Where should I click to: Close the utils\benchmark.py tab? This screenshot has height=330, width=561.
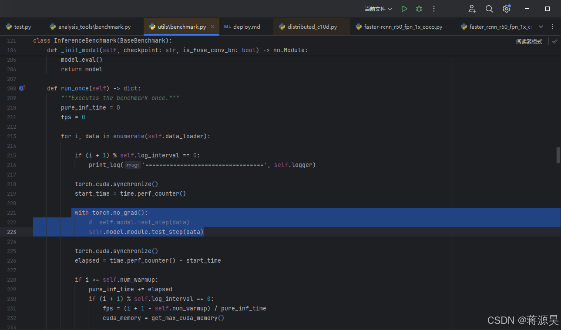pos(212,27)
